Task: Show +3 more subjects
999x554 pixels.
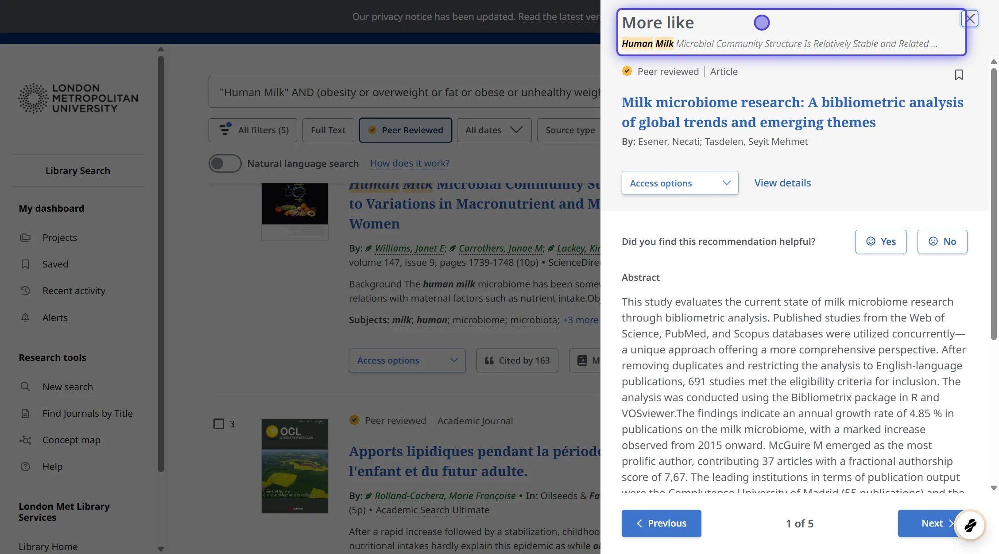Action: pos(580,320)
